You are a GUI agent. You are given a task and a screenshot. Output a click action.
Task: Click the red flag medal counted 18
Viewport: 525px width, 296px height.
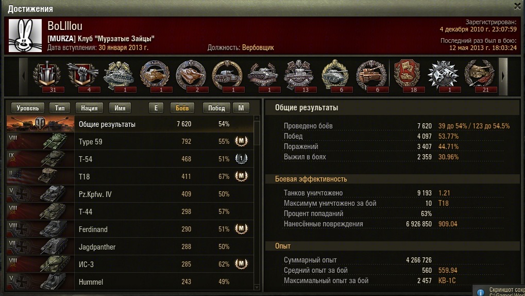coord(407,76)
